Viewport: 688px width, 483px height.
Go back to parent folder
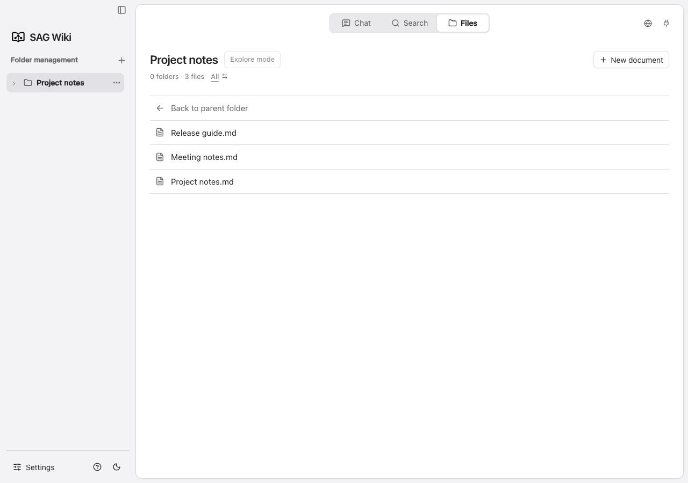[410, 108]
